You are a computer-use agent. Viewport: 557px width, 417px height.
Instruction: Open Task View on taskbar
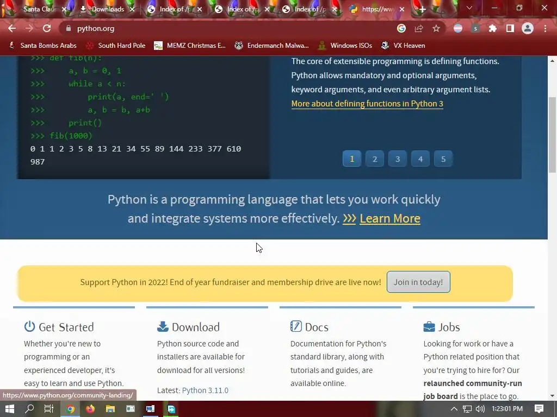click(49, 409)
